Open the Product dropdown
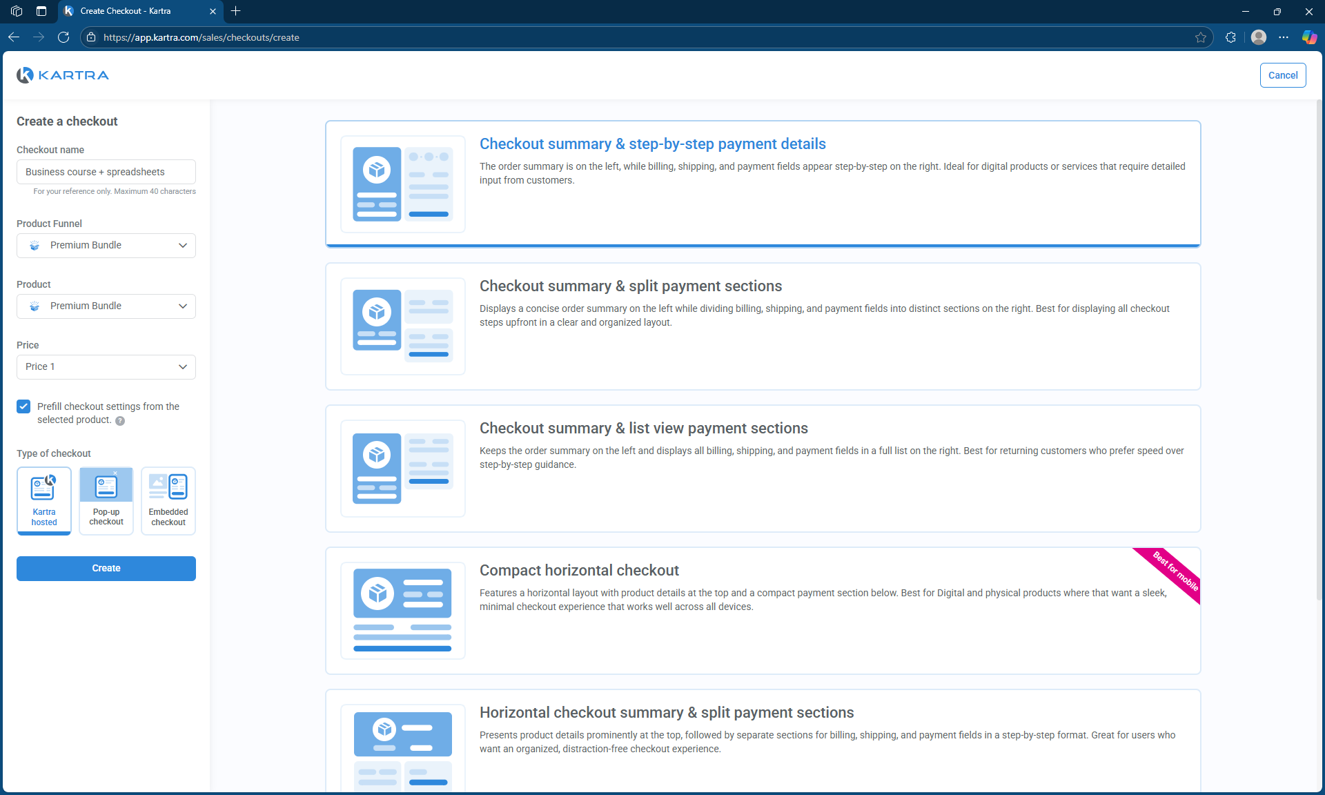This screenshot has width=1325, height=795. tap(106, 306)
